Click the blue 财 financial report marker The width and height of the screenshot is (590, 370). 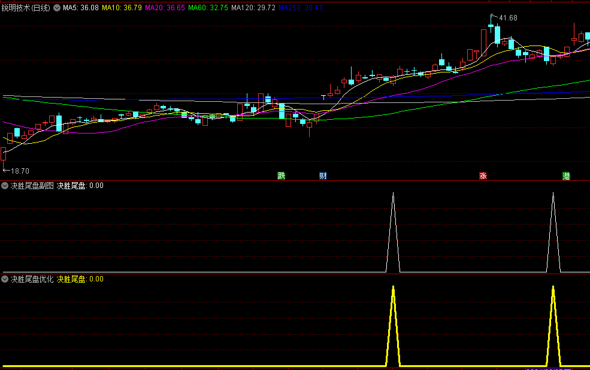(x=323, y=176)
